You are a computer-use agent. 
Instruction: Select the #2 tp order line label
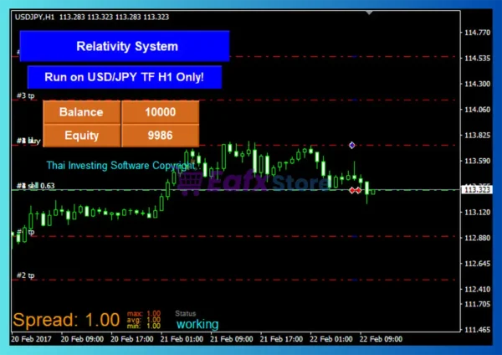[25, 275]
